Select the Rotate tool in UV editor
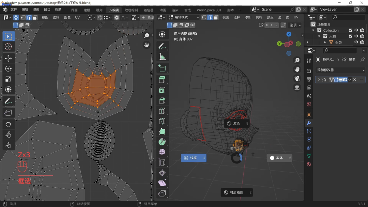Image resolution: width=368 pixels, height=207 pixels. tap(8, 69)
